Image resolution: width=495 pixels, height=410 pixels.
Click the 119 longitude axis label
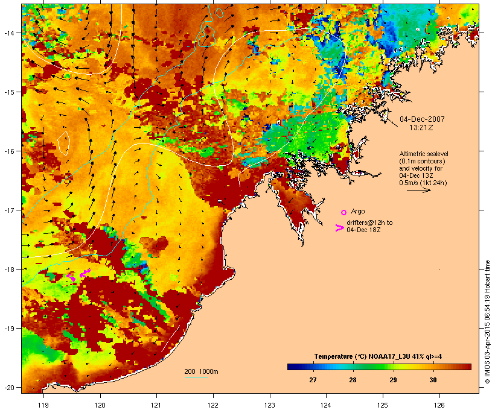[43, 405]
